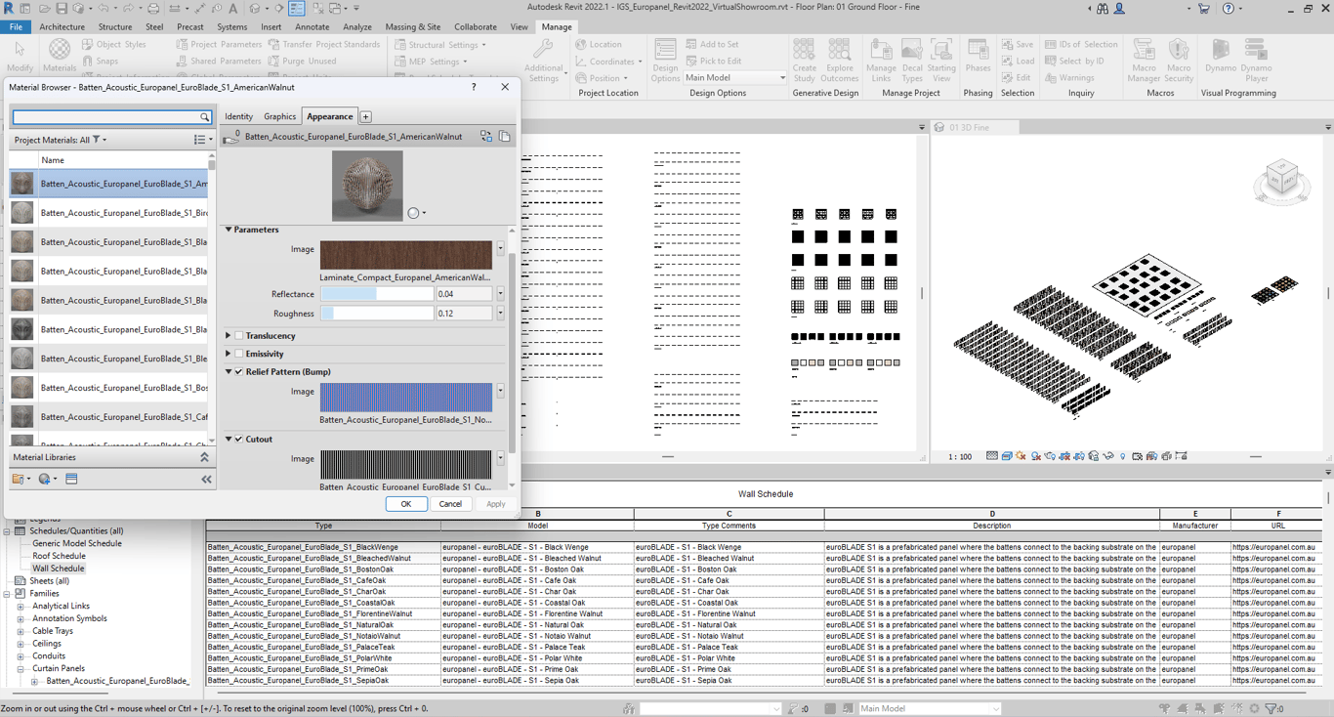Click the Help question mark in dialog title

474,87
